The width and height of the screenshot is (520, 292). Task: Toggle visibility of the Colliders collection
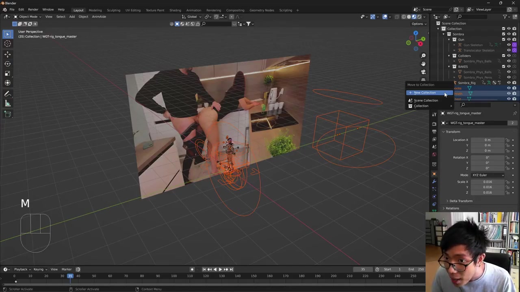[x=509, y=56]
